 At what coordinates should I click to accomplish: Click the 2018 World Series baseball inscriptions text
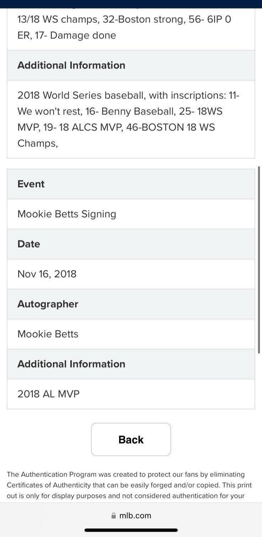click(129, 119)
